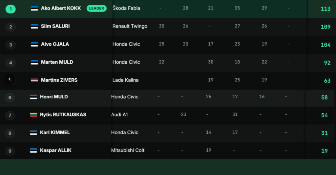Image resolution: width=336 pixels, height=175 pixels.
Task: Click the left chevron back arrow
Action: (10, 79)
